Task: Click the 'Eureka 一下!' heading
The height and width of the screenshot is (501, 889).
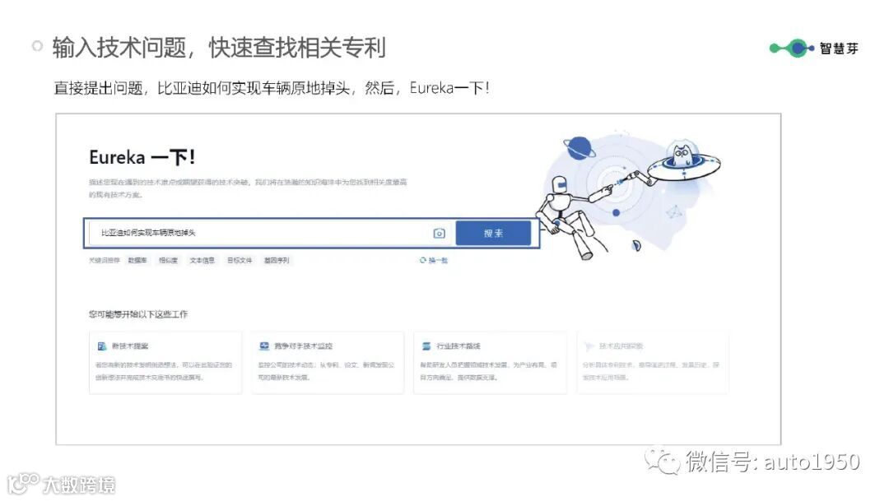Action: coord(142,157)
